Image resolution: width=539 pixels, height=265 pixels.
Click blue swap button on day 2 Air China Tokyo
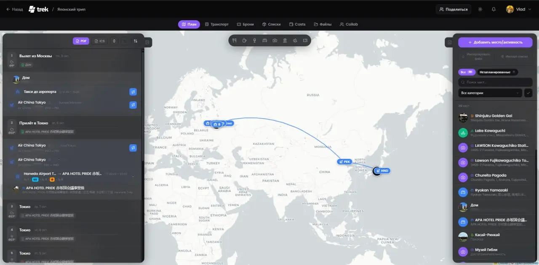133,148
